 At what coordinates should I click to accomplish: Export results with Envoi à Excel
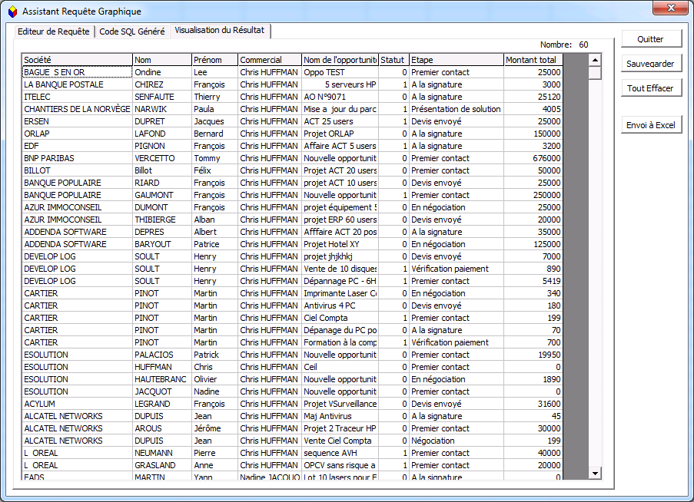[650, 125]
